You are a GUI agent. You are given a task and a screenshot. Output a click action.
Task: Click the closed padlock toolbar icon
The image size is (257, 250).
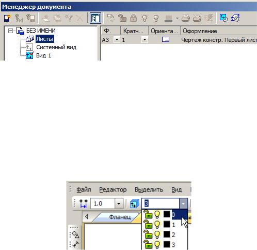134,18
